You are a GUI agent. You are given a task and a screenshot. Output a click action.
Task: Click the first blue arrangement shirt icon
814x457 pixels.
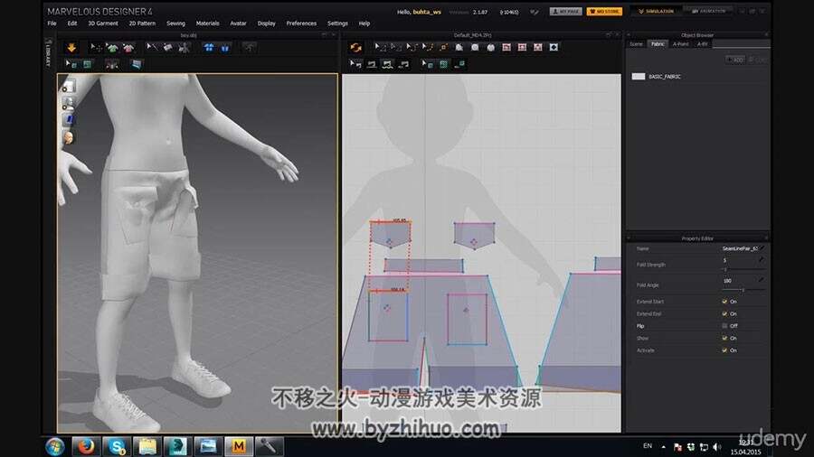click(x=209, y=48)
